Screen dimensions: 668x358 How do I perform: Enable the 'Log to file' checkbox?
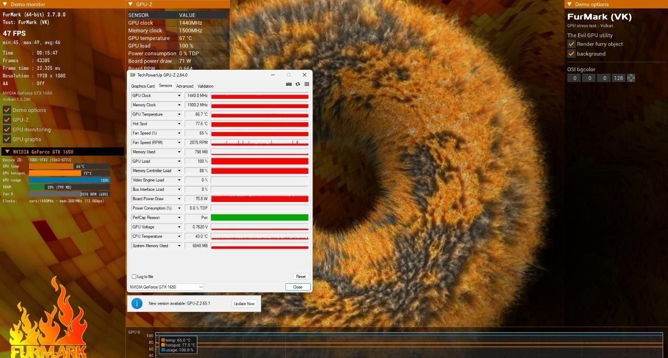pos(134,277)
